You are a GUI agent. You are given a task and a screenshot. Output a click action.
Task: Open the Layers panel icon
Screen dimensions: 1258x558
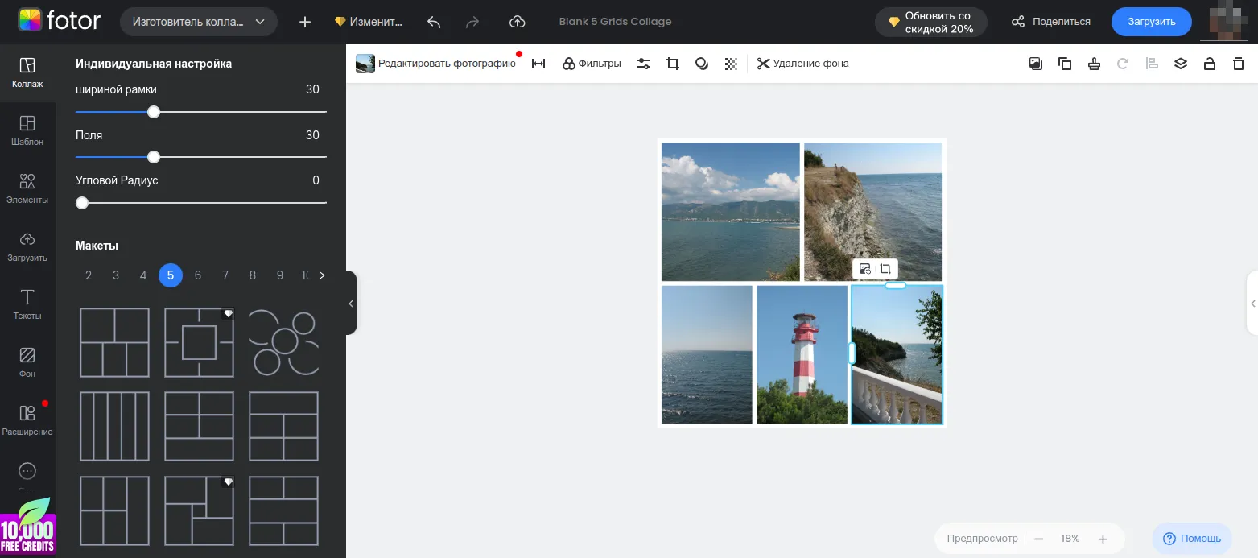click(1181, 63)
